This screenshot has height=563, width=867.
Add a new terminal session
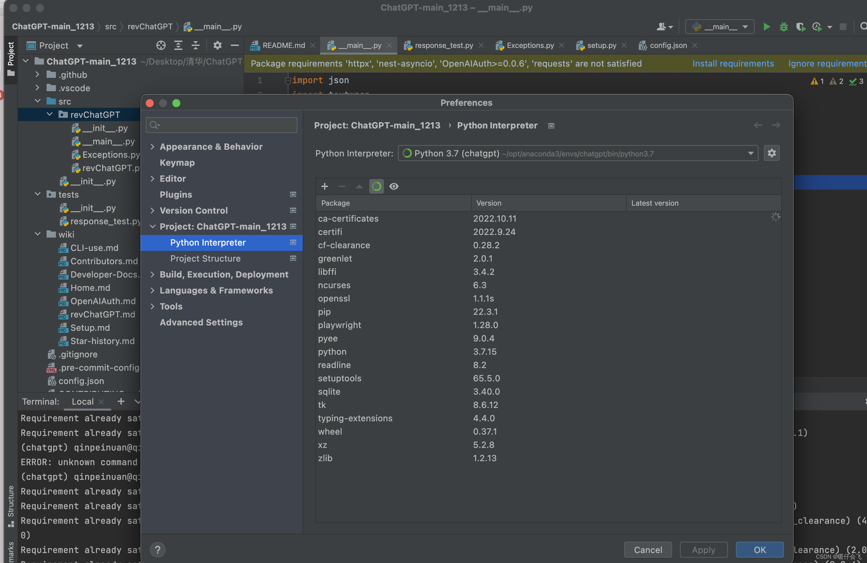(121, 401)
